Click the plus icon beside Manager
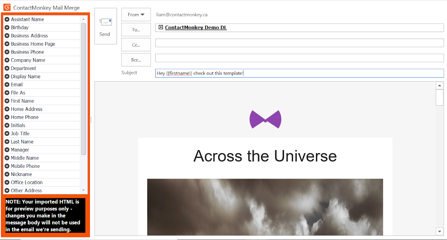 coord(7,150)
